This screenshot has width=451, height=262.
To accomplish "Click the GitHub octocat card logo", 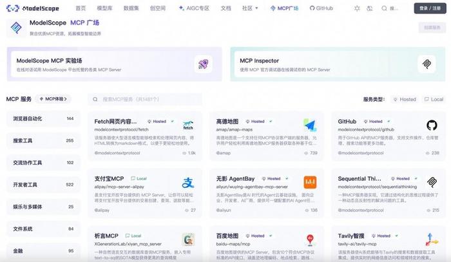I will (x=432, y=125).
